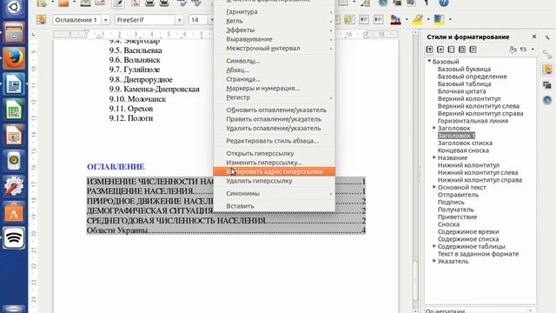Viewport: 556px width, 313px height.
Task: Choose Вставить in context menu
Action: click(275, 206)
